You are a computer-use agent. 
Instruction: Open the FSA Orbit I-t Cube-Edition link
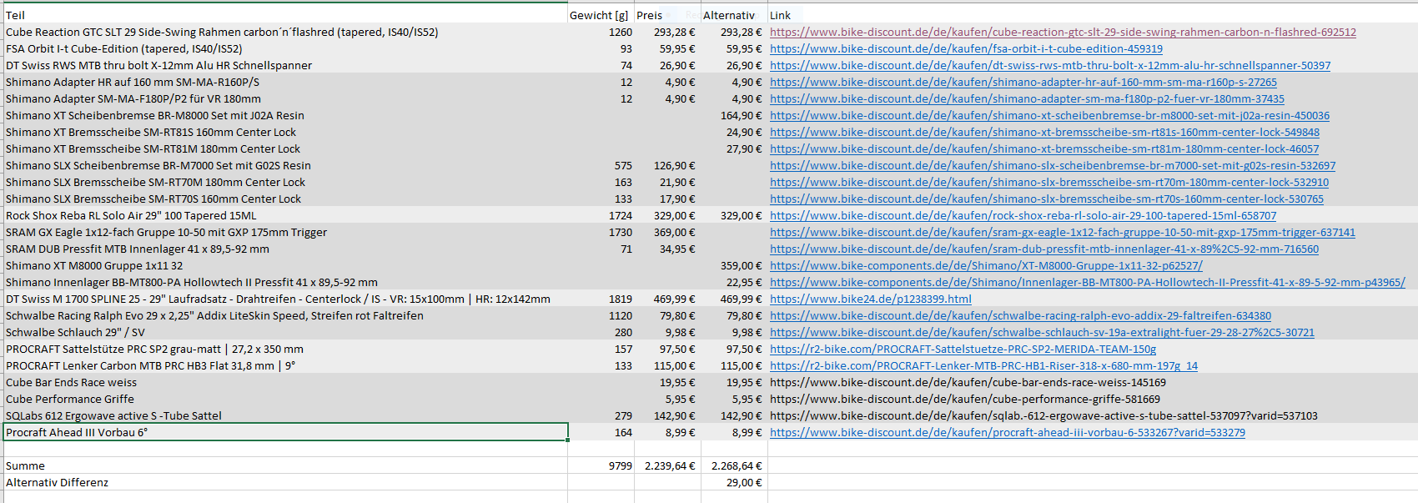tap(966, 48)
